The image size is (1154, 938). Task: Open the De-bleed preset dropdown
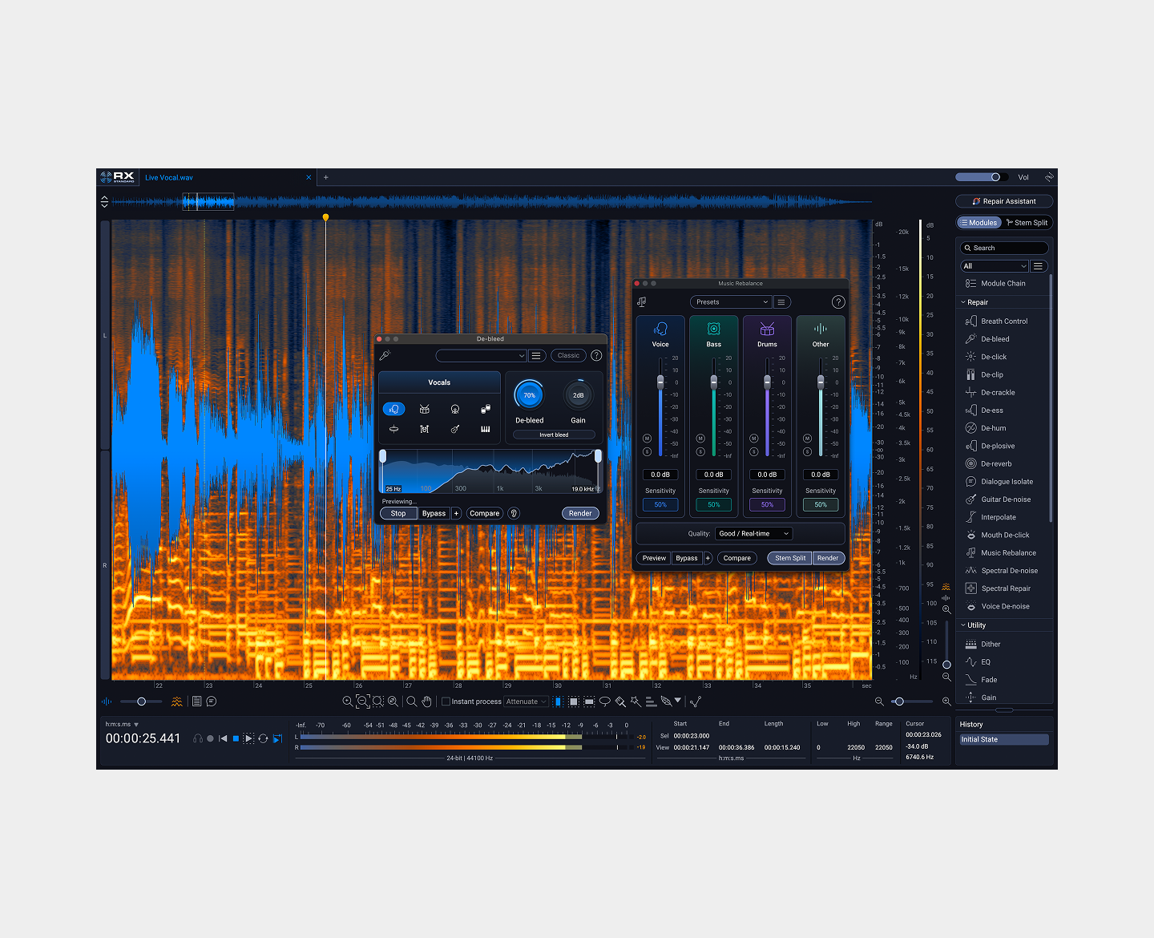pyautogui.click(x=481, y=355)
